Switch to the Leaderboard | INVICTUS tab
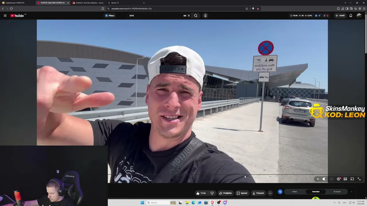Image resolution: width=367 pixels, height=206 pixels. [x=18, y=3]
